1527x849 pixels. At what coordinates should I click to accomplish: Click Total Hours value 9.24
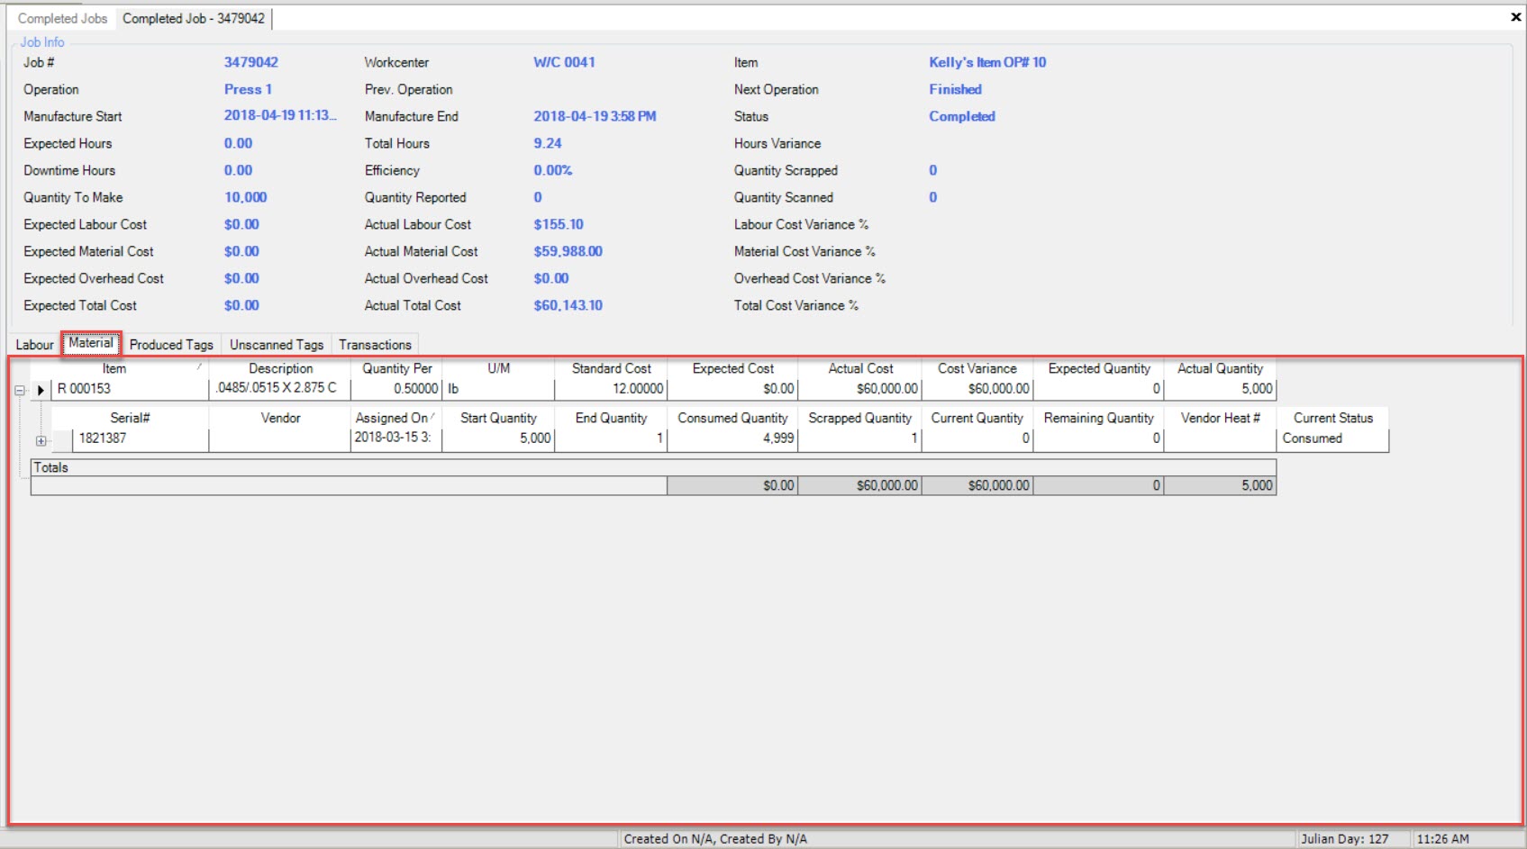point(548,143)
